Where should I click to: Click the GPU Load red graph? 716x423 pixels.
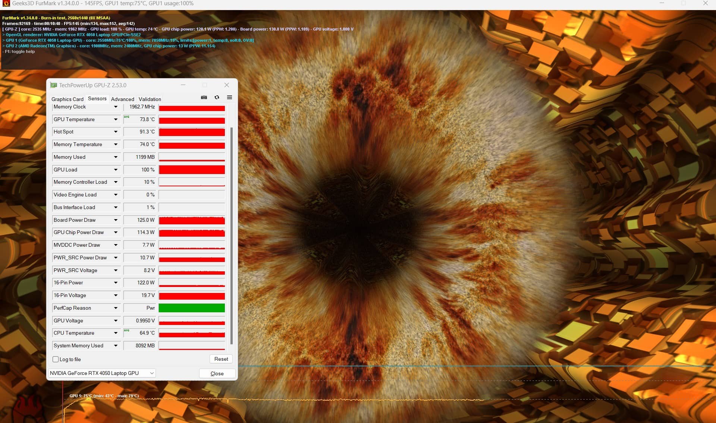192,170
